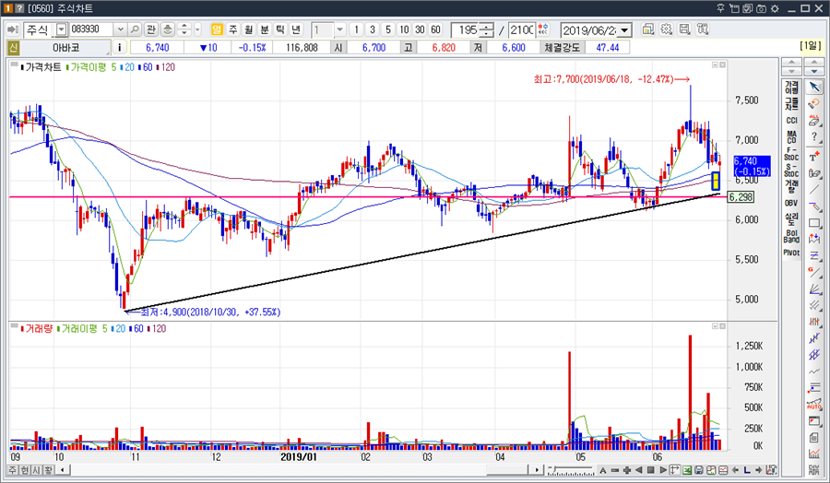
Task: Collapse the price chart pane minimize icon
Action: click(715, 65)
